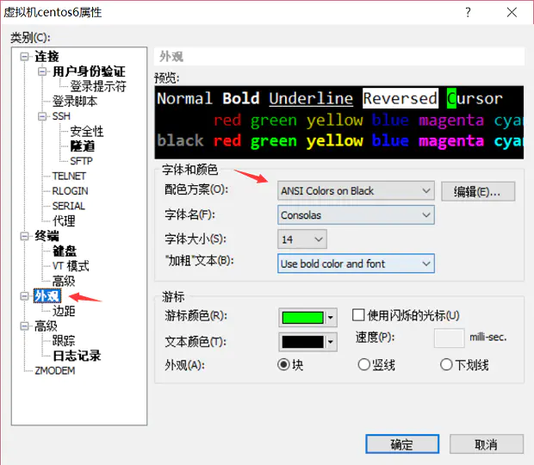Open 配色方案 dropdown showing ANSI Colors on Black
Viewport: 534px width, 465px height.
(356, 190)
